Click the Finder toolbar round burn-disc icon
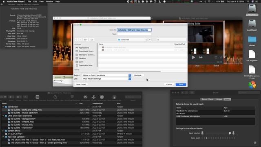Image resolution: width=261 pixels, height=147 pixels. pyautogui.click(x=102, y=97)
